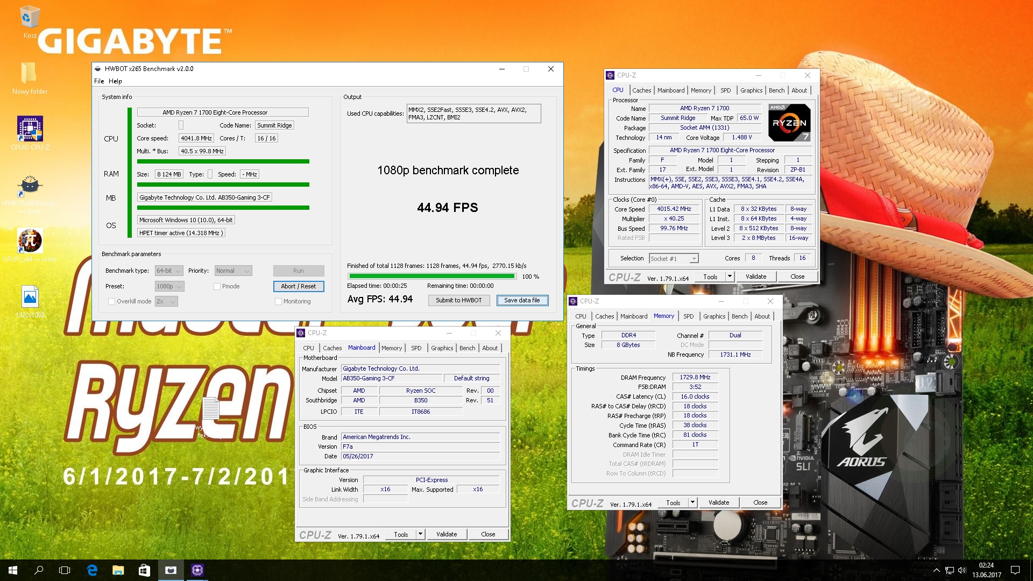Click the 44.94 FPS result text
Image resolution: width=1033 pixels, height=581 pixels.
[x=448, y=208]
